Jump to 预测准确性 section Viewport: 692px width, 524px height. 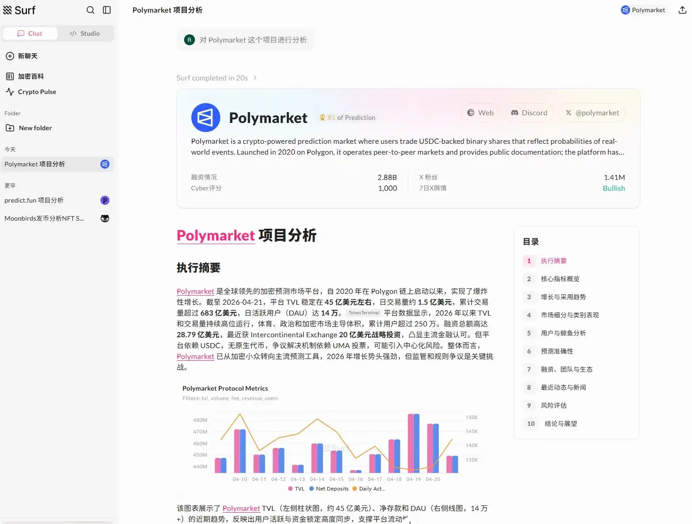(557, 351)
